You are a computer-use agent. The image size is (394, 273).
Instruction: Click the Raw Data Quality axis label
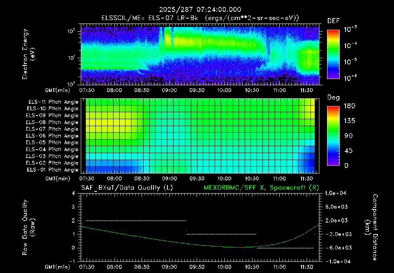pyautogui.click(x=28, y=228)
